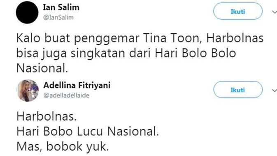
Task: Follow Ian Salim with the Ikuti button
Action: coord(238,12)
